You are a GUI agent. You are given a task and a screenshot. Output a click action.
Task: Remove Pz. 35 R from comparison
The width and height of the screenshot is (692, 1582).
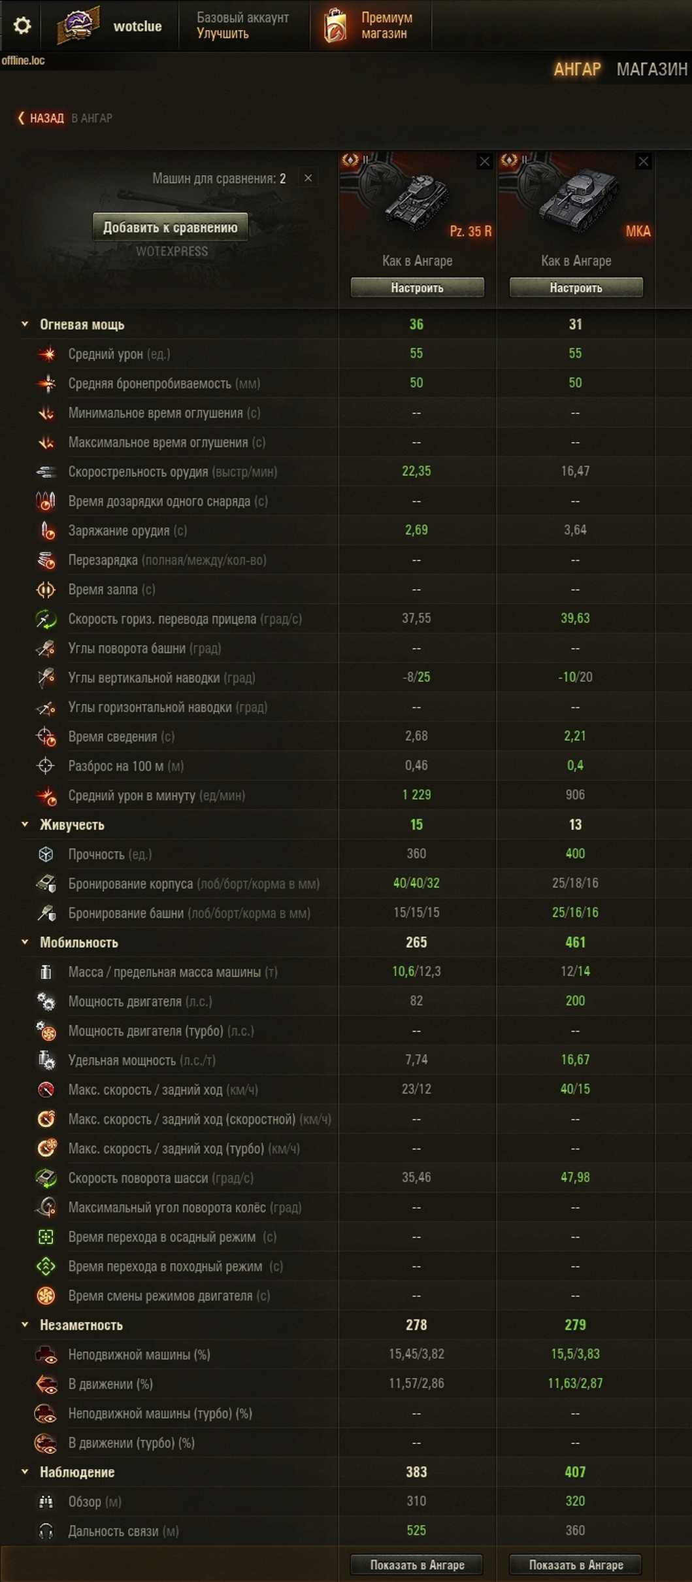pos(484,161)
